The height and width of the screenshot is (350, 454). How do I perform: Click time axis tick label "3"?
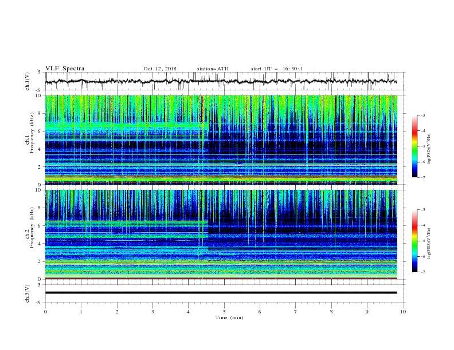click(x=152, y=312)
